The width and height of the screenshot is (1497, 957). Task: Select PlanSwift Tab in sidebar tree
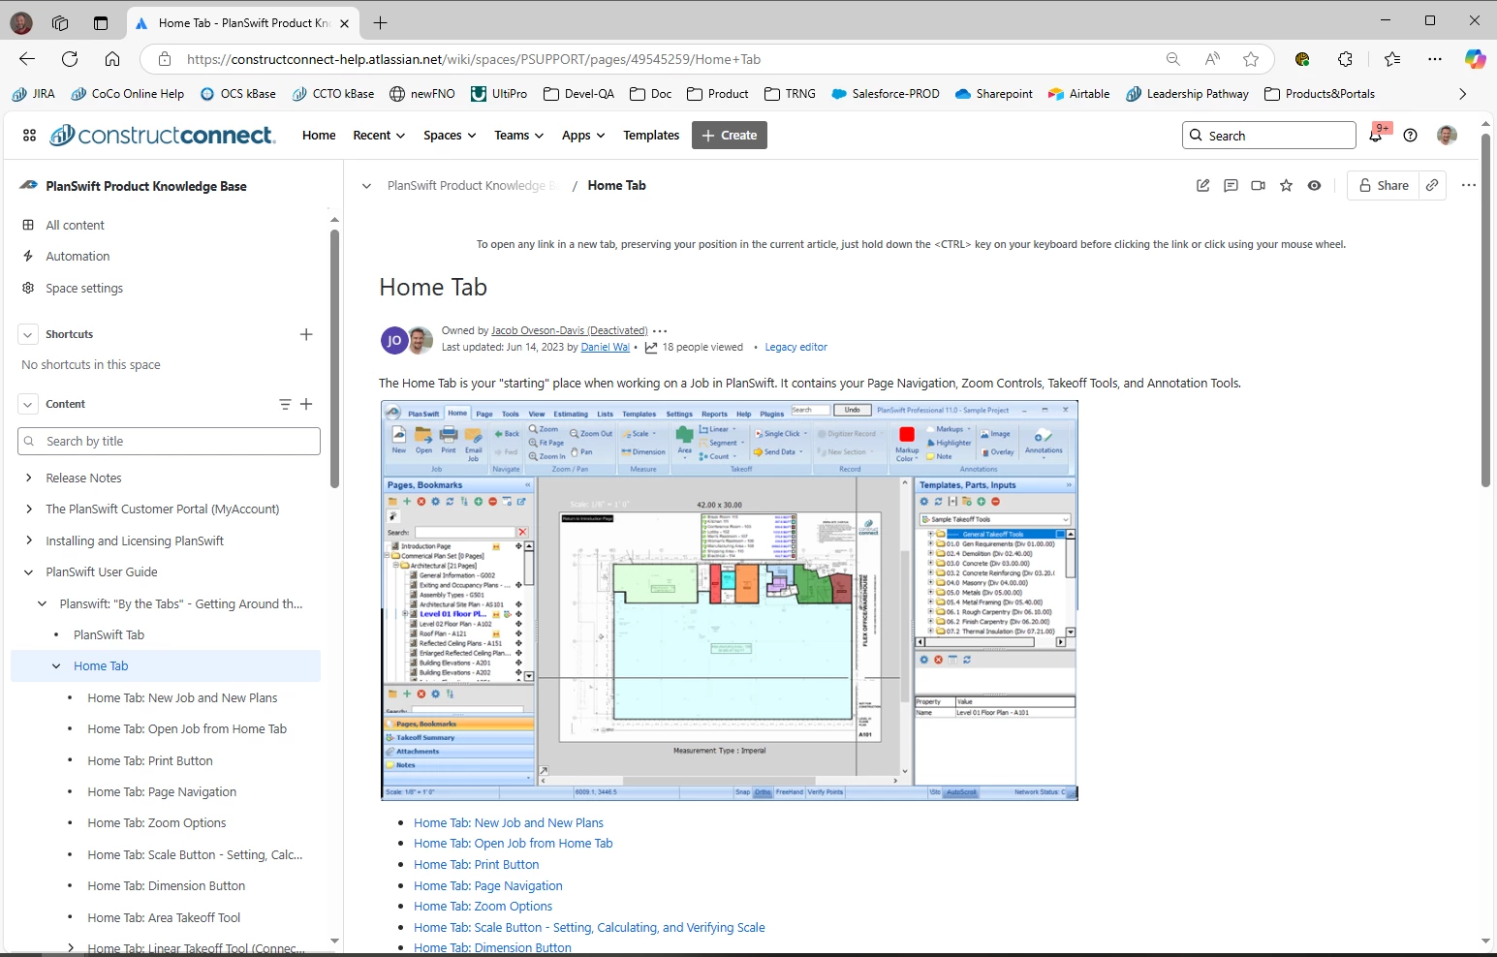coord(109,634)
